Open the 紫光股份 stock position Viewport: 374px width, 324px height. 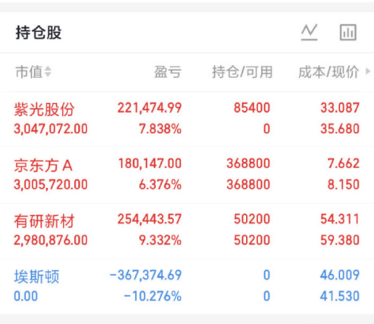point(44,109)
